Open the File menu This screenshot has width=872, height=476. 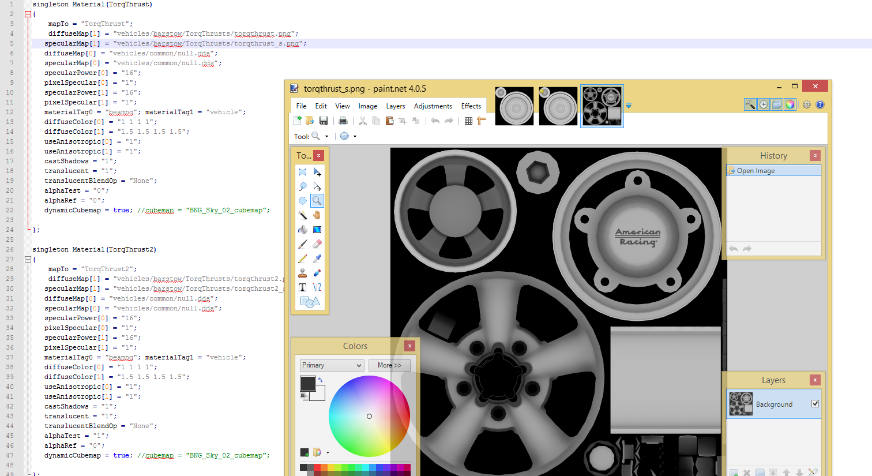click(301, 106)
